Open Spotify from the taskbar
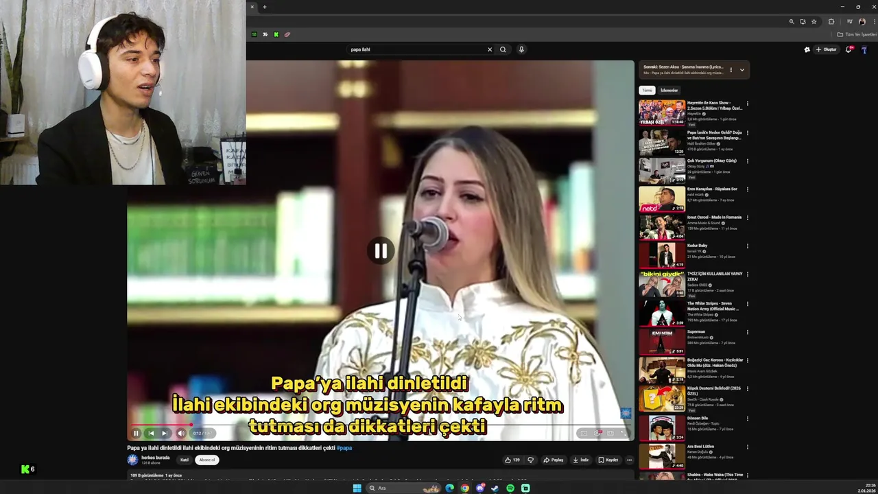 coord(510,488)
